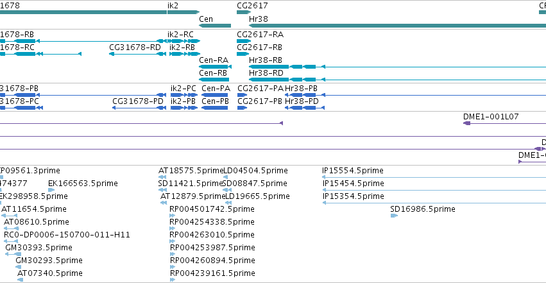Click the ik2-RC transcript glyph

[185, 41]
